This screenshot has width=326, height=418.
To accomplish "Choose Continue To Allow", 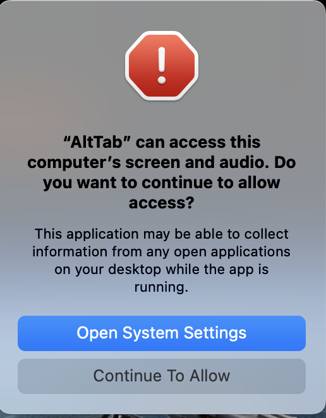I will (x=162, y=376).
